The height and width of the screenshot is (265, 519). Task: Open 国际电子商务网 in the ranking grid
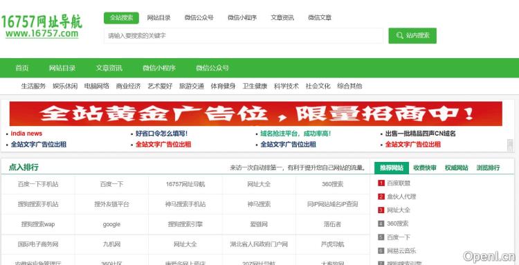click(x=38, y=245)
